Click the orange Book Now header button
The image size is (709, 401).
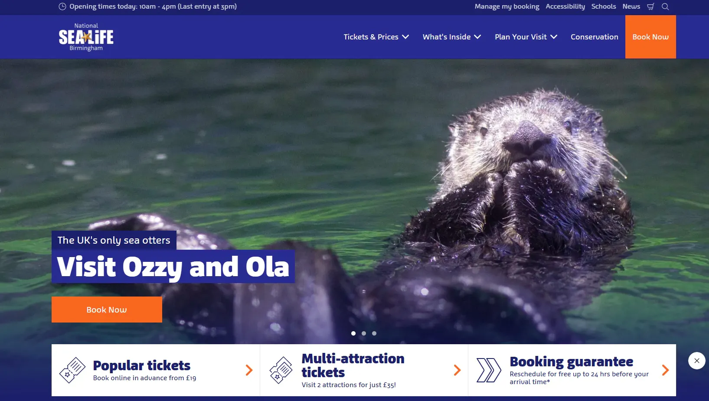click(x=650, y=37)
